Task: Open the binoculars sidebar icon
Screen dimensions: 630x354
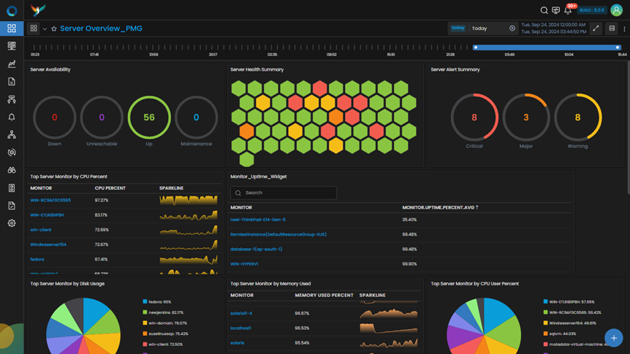Action: tap(12, 170)
